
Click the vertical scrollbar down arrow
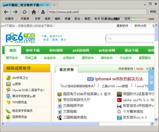click(156, 120)
